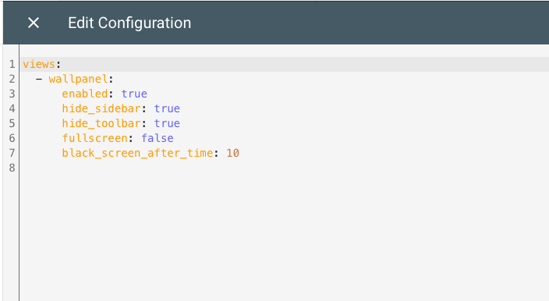Click the 'black_screen_after_time' key
549x301 pixels.
137,153
